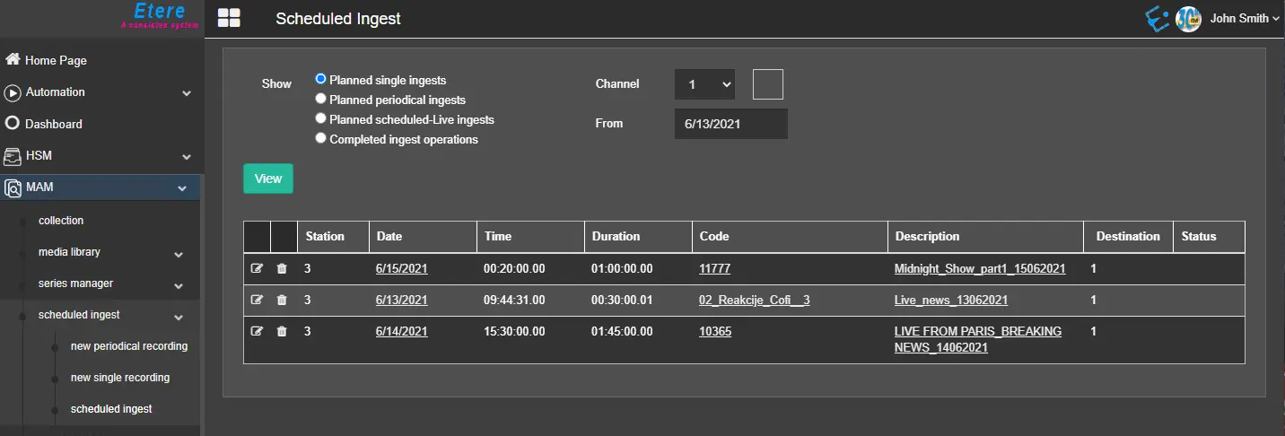Screen dimensions: 1285x436
Task: Open new single recording menu item
Action: (x=120, y=378)
